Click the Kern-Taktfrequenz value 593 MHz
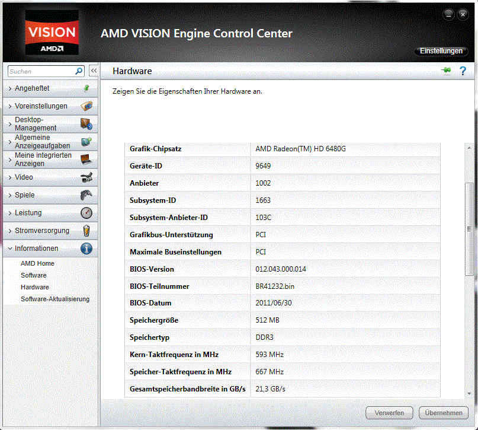 click(270, 355)
